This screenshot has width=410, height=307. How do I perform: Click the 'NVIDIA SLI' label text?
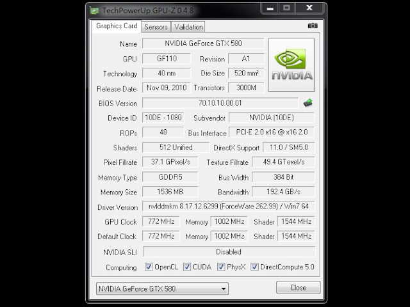pyautogui.click(x=120, y=252)
